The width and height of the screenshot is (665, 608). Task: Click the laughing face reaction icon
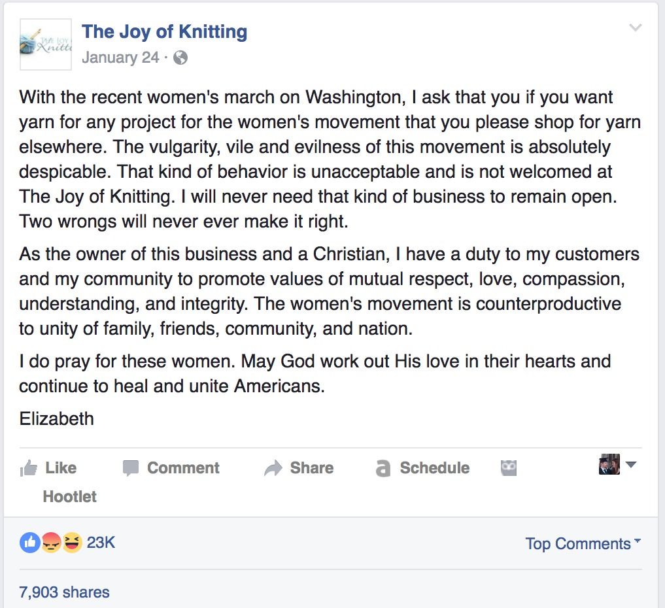pyautogui.click(x=72, y=543)
